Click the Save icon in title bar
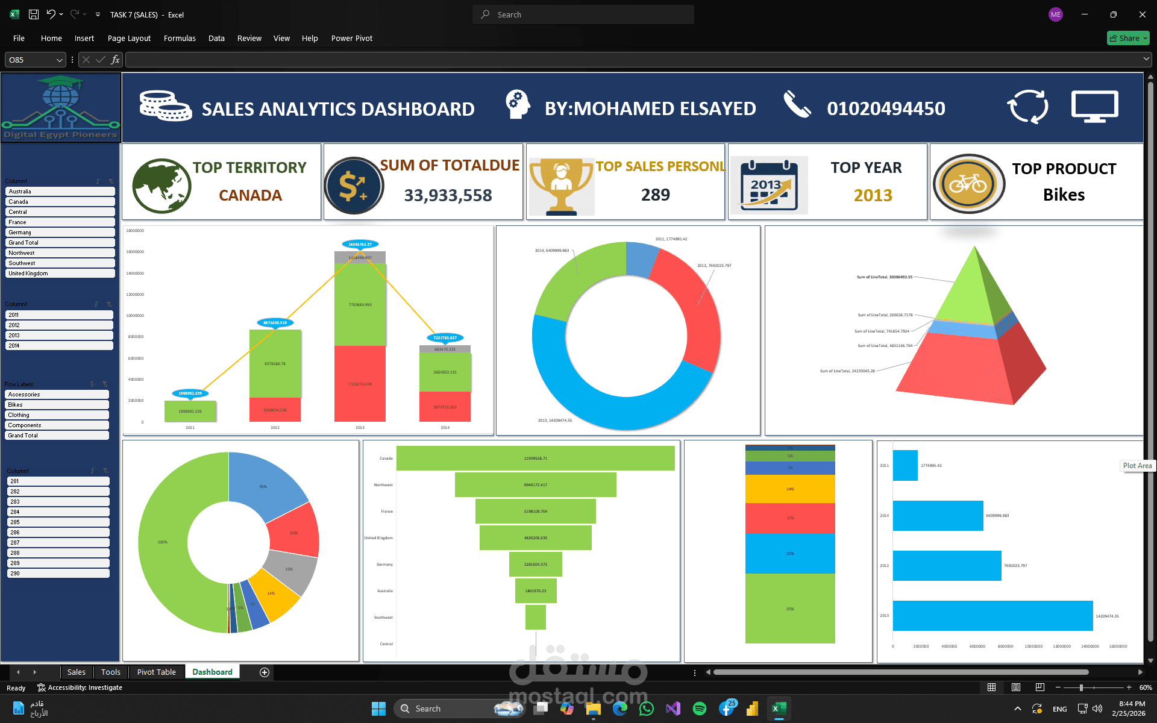This screenshot has width=1157, height=723. point(34,14)
